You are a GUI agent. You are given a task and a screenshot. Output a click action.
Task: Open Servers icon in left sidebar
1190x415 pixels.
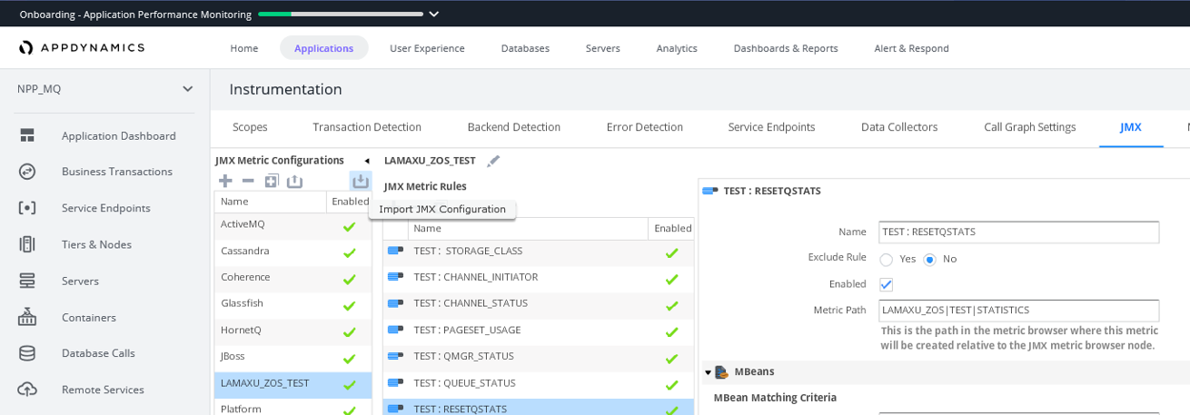point(27,281)
